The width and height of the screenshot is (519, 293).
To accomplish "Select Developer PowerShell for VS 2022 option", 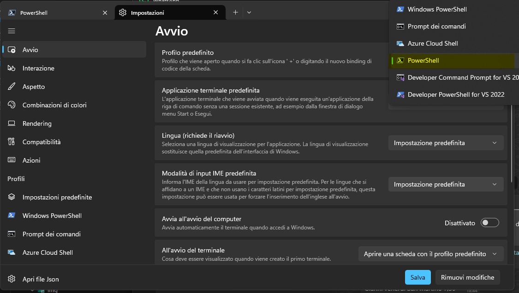I will click(456, 94).
